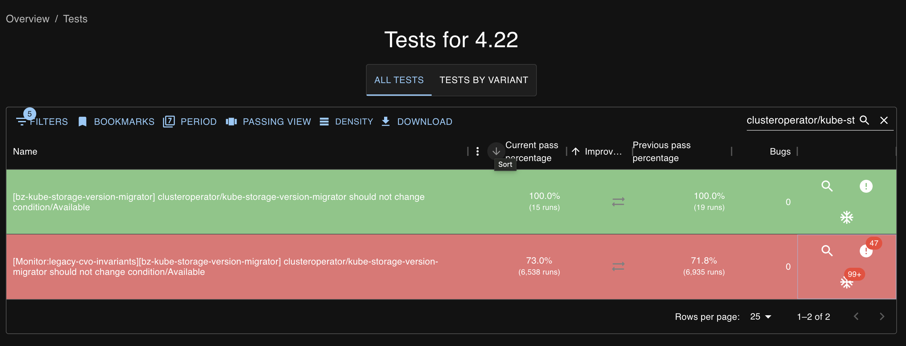The height and width of the screenshot is (346, 906).
Task: Switch to Tests by Variant tab
Action: 484,80
